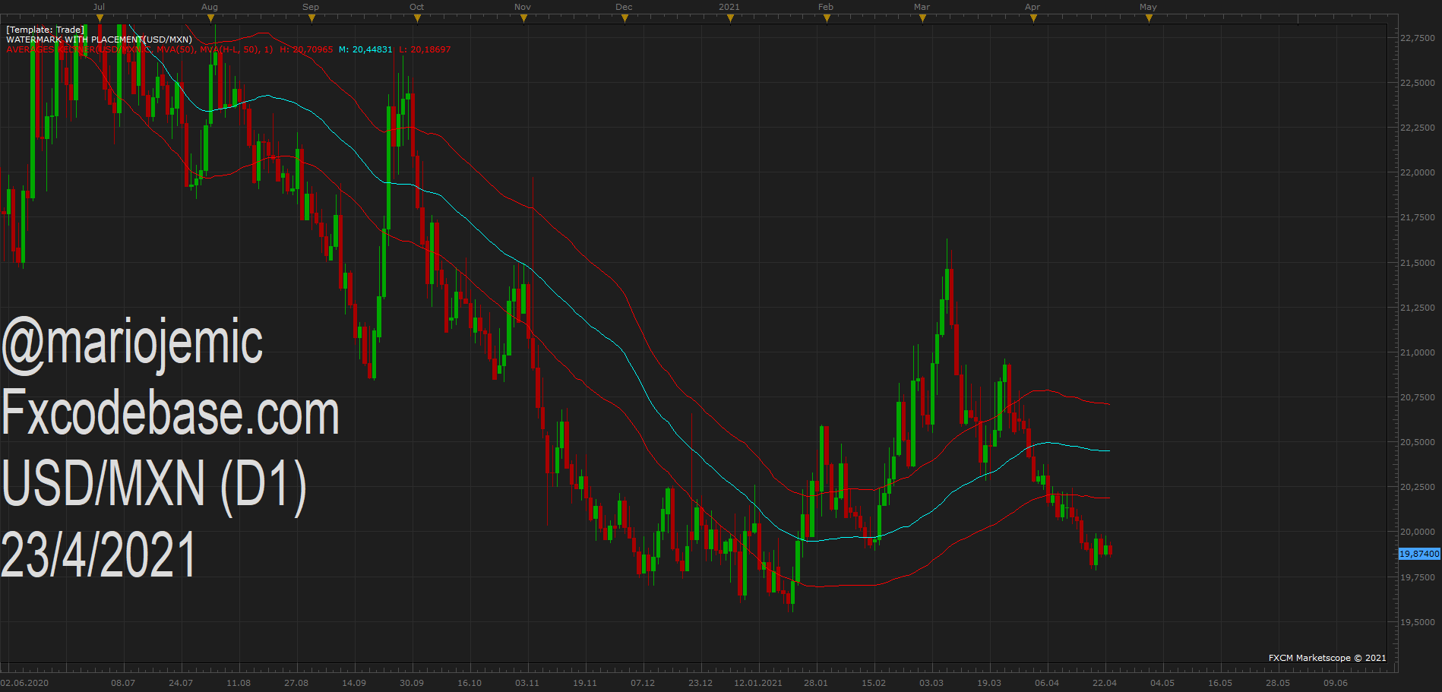Select the 20,5000 price axis label
Screen dimensions: 1442x692
tap(1418, 442)
